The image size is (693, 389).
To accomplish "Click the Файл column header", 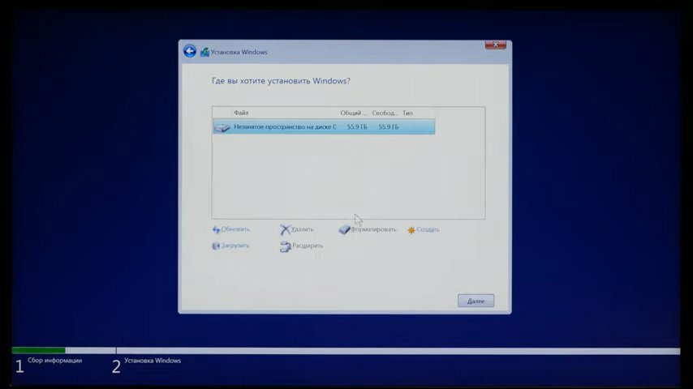I will tap(241, 113).
